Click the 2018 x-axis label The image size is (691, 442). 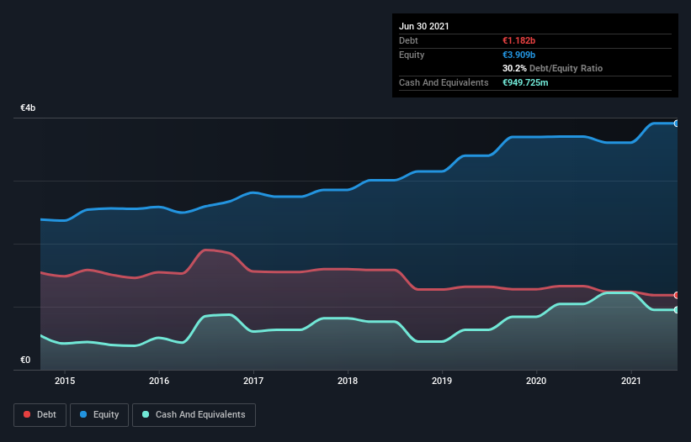coord(348,381)
